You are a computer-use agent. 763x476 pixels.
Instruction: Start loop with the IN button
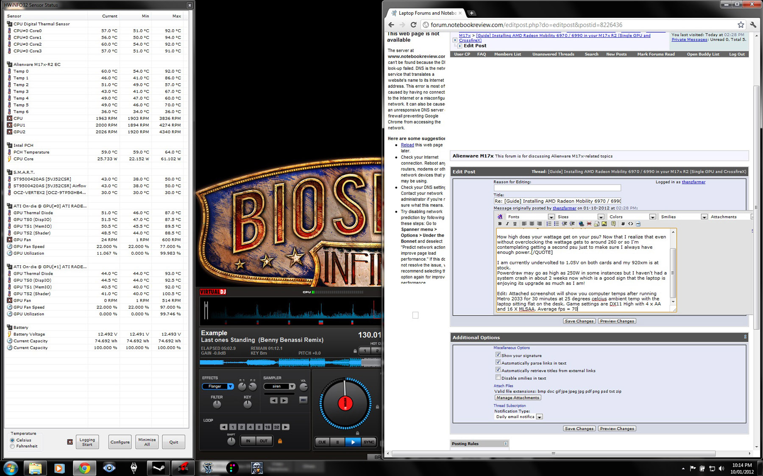pyautogui.click(x=248, y=441)
